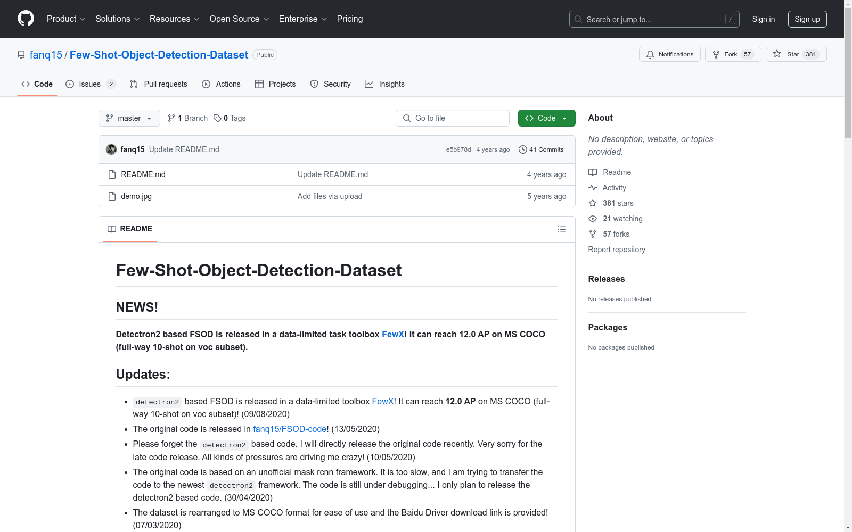Open the Pricing page
Image resolution: width=852 pixels, height=532 pixels.
[x=350, y=19]
